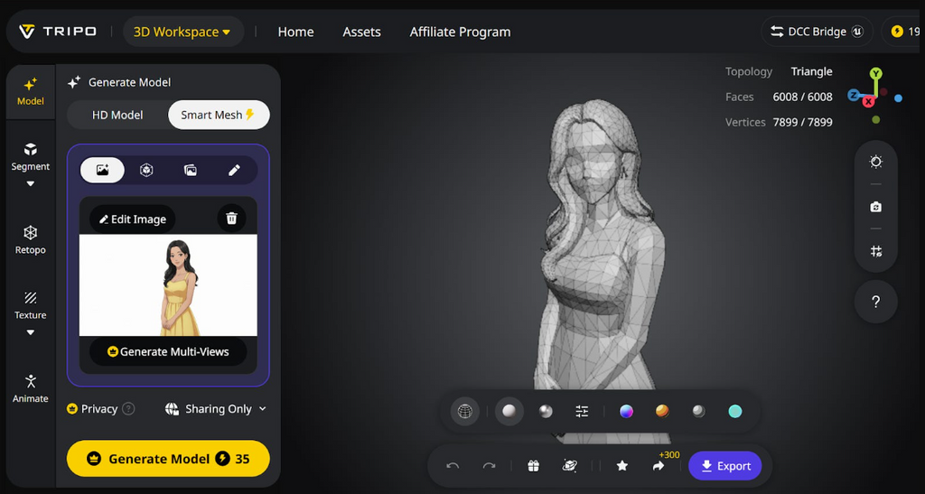925x494 pixels.
Task: Click Generate Multi-Views button
Action: [168, 351]
